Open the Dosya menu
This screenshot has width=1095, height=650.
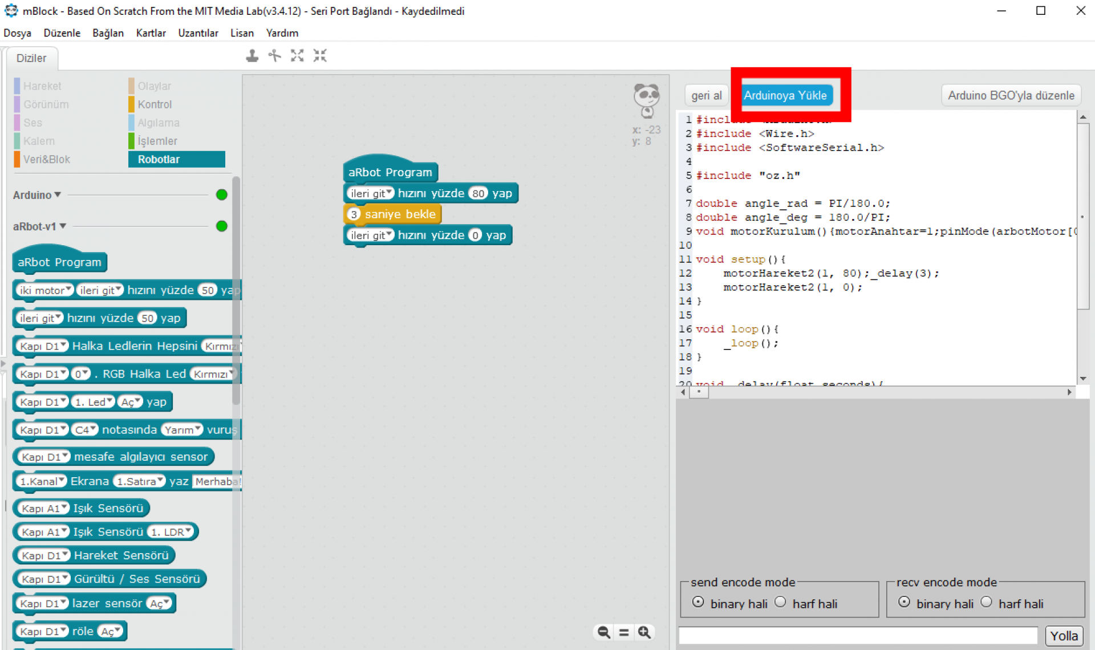(x=17, y=33)
